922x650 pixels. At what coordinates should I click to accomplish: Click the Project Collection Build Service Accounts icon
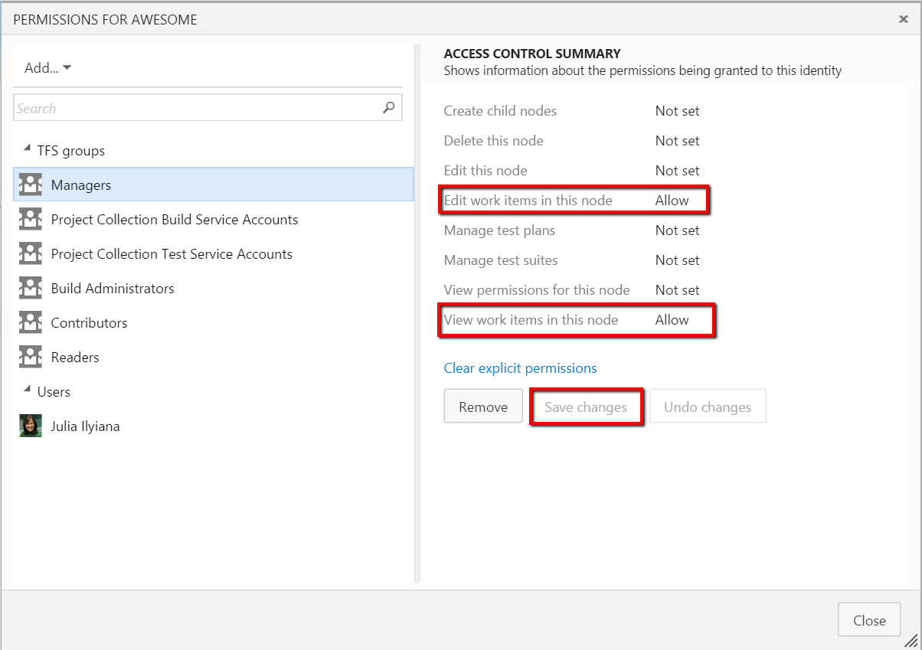[x=31, y=220]
